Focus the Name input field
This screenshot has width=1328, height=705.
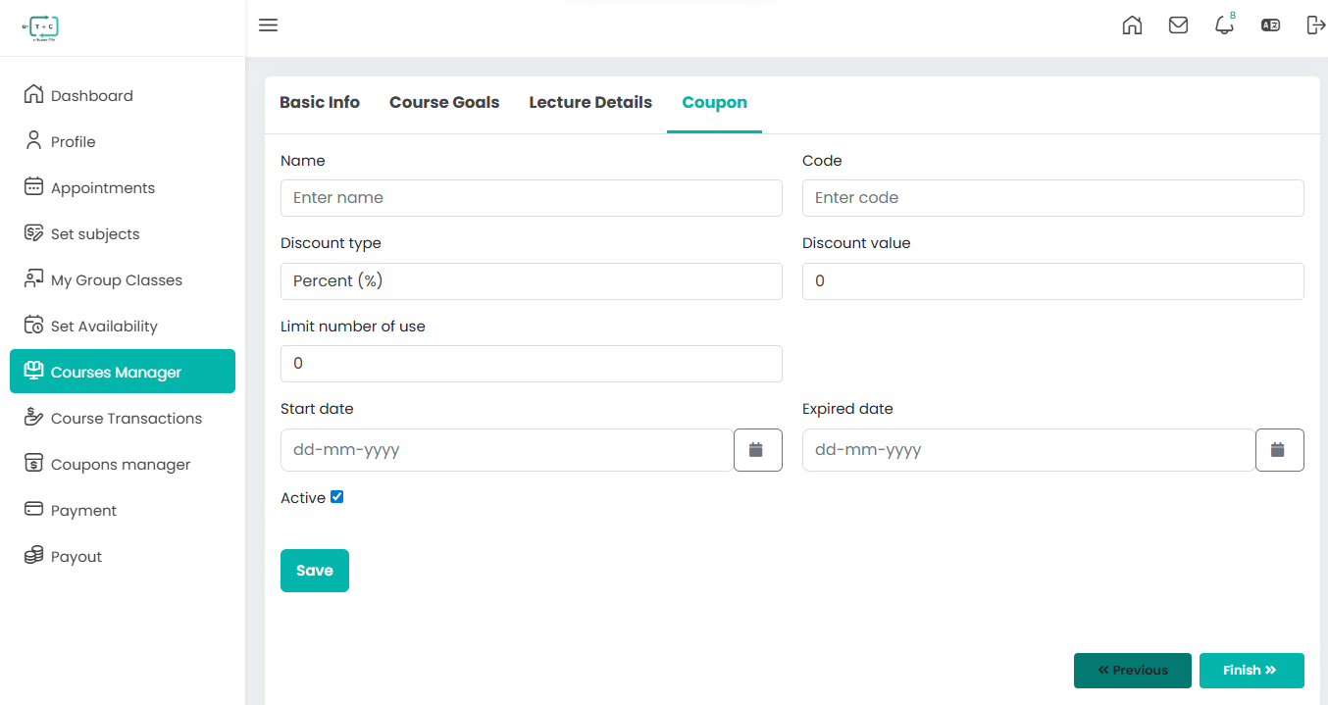point(532,198)
